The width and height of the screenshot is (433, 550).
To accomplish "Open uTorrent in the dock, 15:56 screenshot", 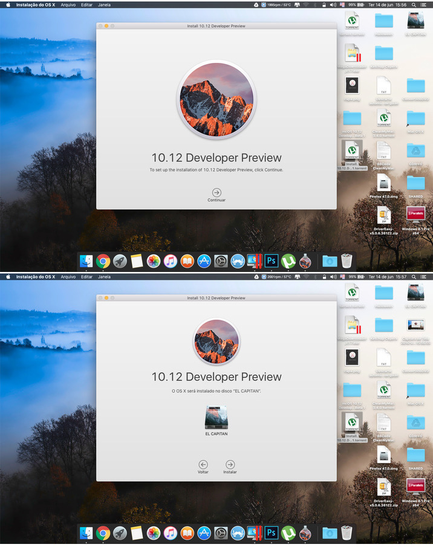I will click(x=288, y=261).
